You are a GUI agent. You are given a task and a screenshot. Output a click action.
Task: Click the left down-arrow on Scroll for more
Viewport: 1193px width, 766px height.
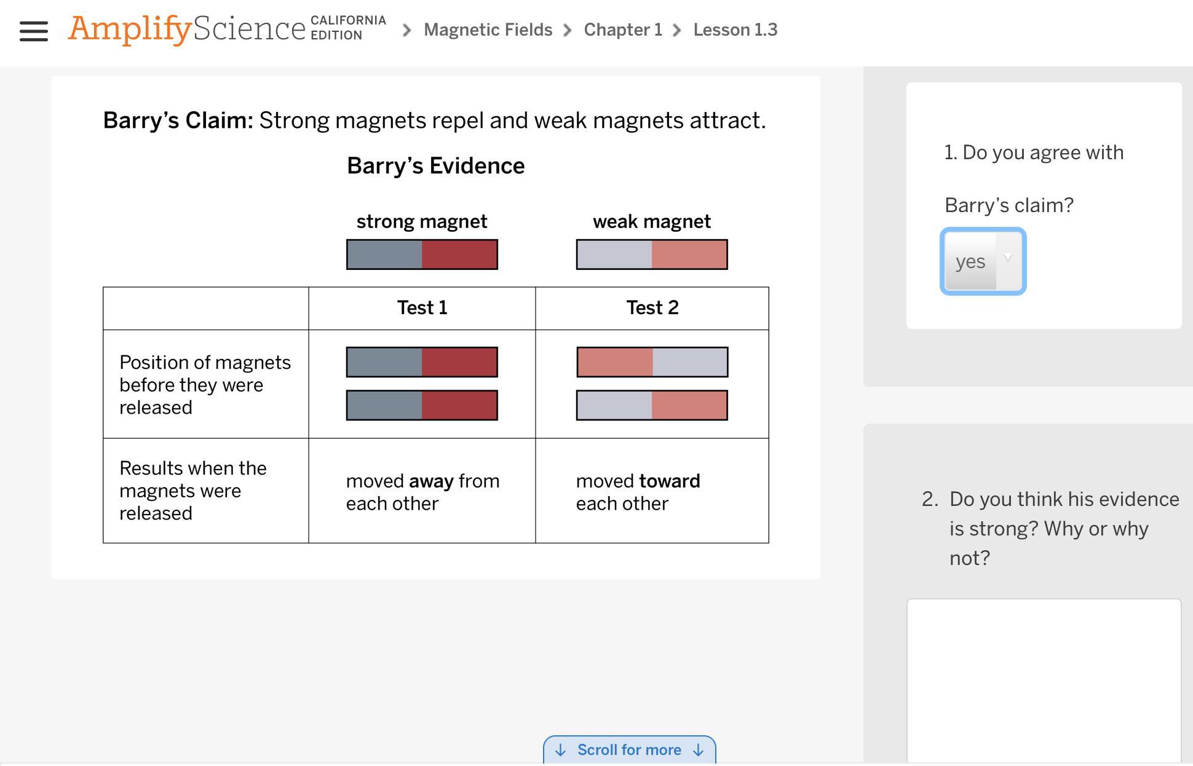(560, 751)
